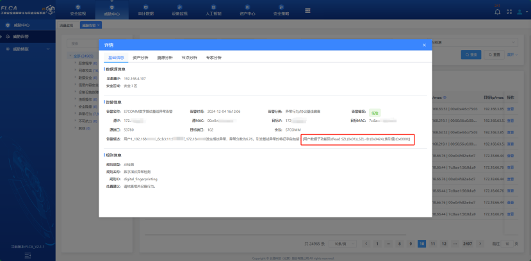Go to page 11 in pagination
The image size is (531, 261).
click(x=434, y=244)
